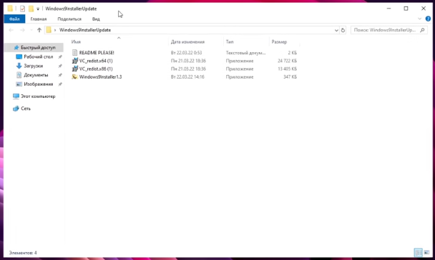Open the Файл ribbon tab

[14, 19]
